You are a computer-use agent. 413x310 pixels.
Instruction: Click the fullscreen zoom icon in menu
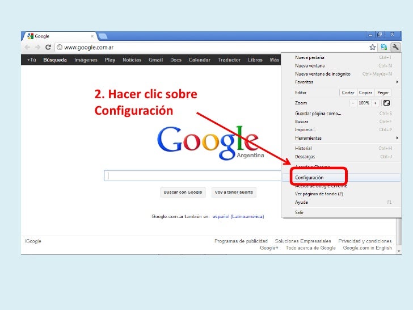tap(386, 103)
